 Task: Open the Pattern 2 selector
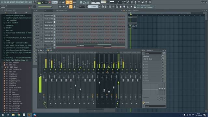click(x=93, y=6)
